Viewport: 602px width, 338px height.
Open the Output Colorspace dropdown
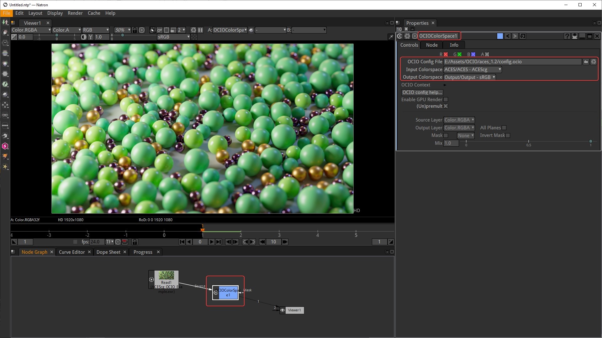point(469,77)
